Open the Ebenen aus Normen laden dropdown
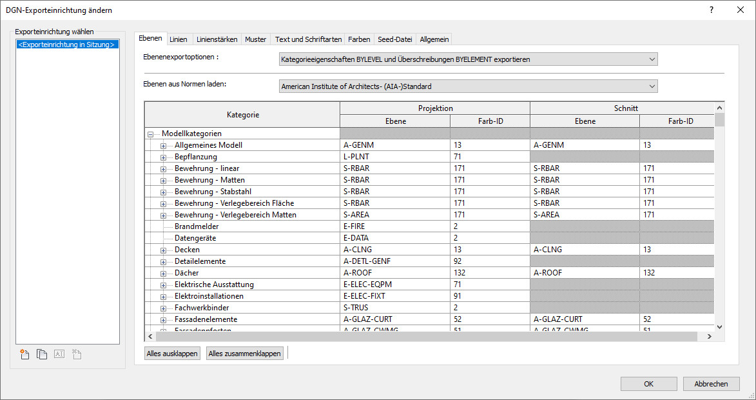This screenshot has height=400, width=756. [x=469, y=86]
